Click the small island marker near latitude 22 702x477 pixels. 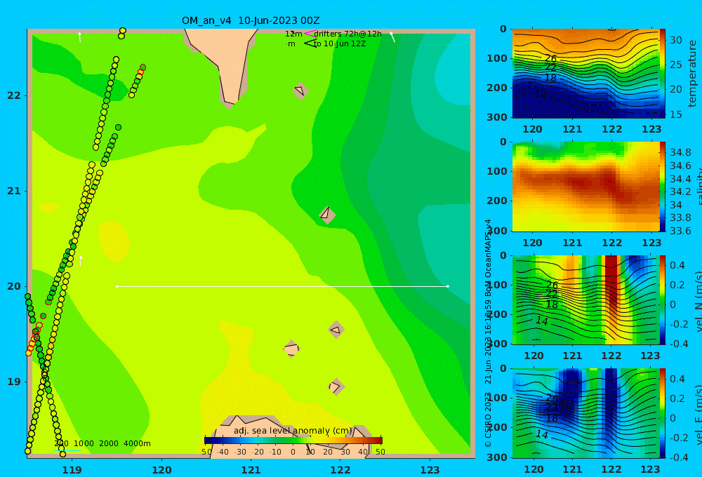tap(300, 91)
